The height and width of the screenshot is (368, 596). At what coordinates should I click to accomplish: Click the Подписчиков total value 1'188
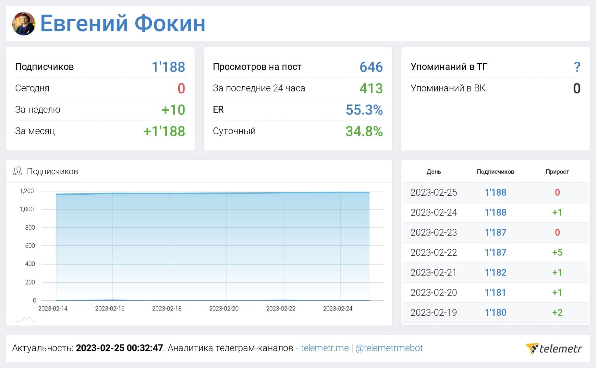coord(168,67)
